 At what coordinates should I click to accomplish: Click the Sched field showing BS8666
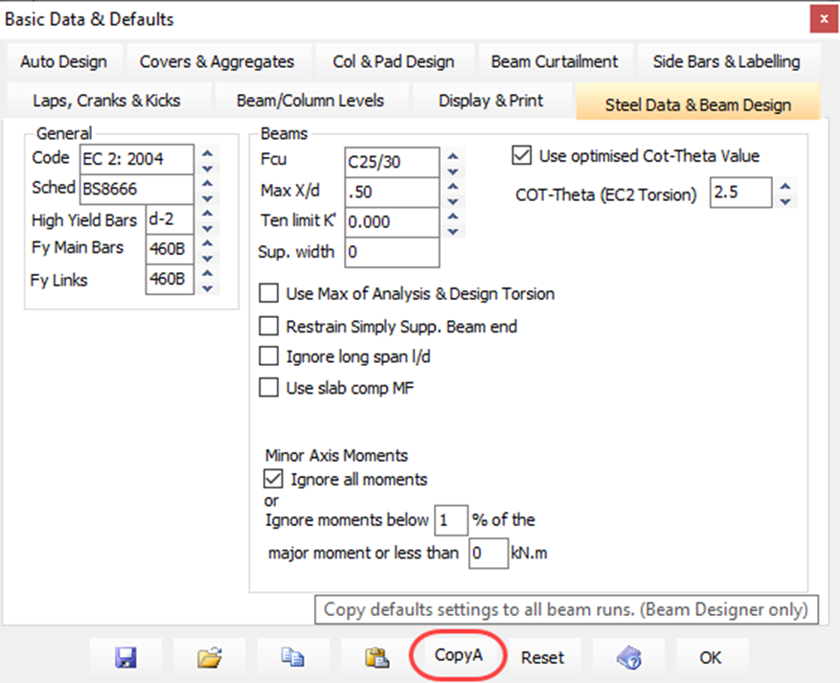137,189
